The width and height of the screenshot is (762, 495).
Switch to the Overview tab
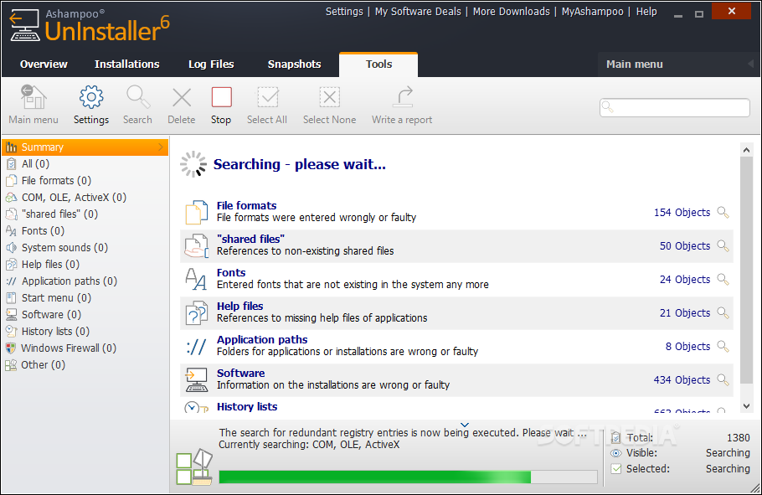44,64
